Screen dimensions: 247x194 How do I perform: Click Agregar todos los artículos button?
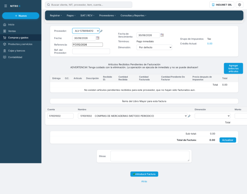tap(234, 68)
